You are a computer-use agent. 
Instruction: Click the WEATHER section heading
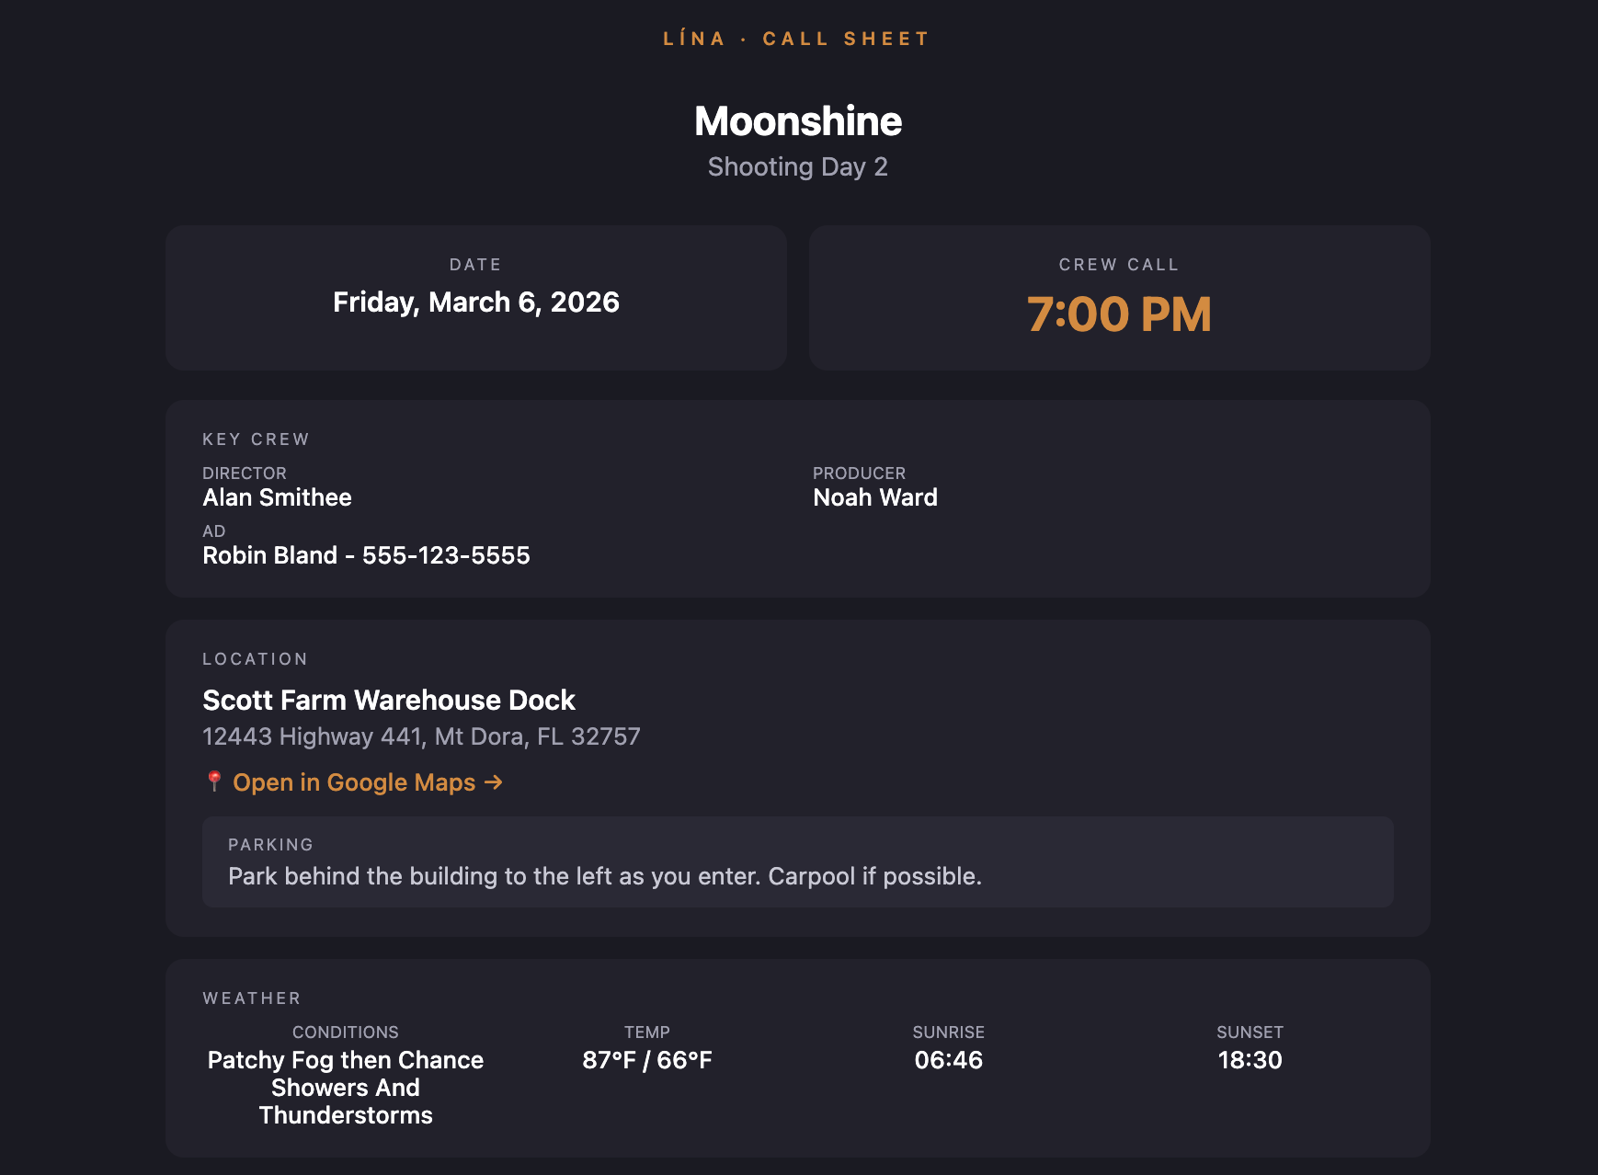251,998
